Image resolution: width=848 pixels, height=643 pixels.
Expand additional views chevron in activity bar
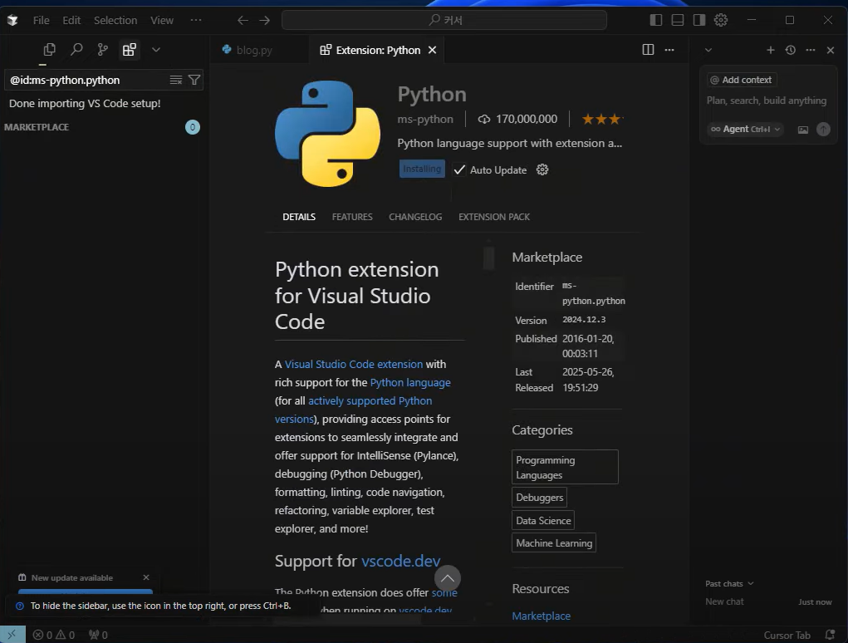tap(156, 50)
